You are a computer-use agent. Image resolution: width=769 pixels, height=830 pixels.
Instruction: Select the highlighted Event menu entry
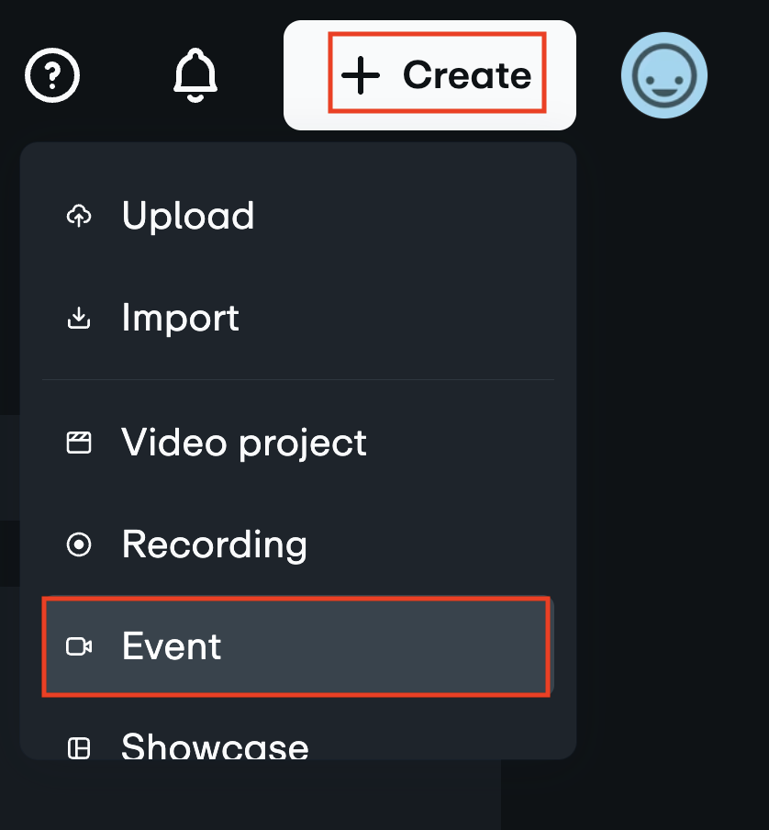(x=171, y=646)
